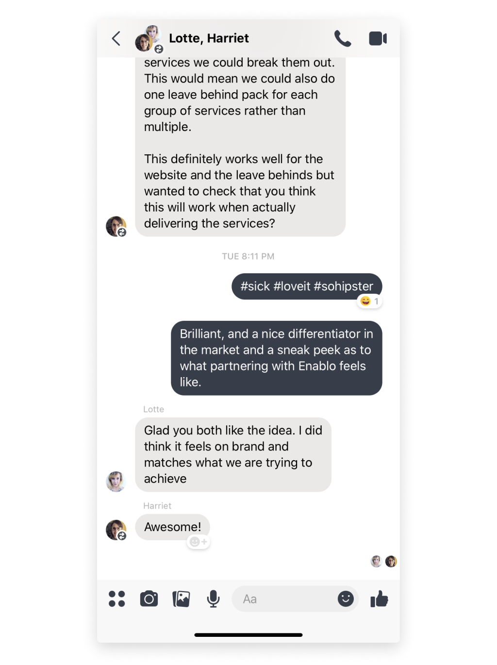Send a thumbs up like
Viewport: 497px width, 665px height.
(379, 598)
